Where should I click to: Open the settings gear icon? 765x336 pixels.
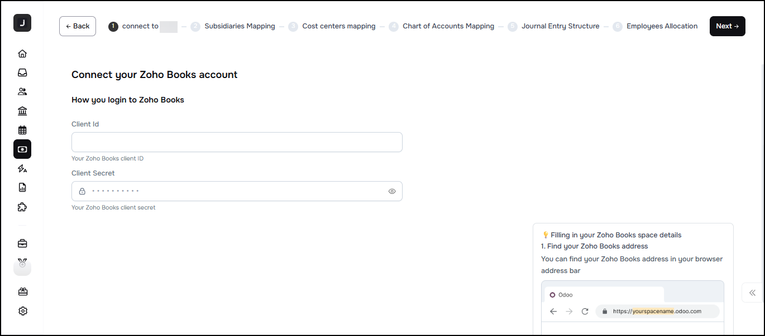point(22,311)
